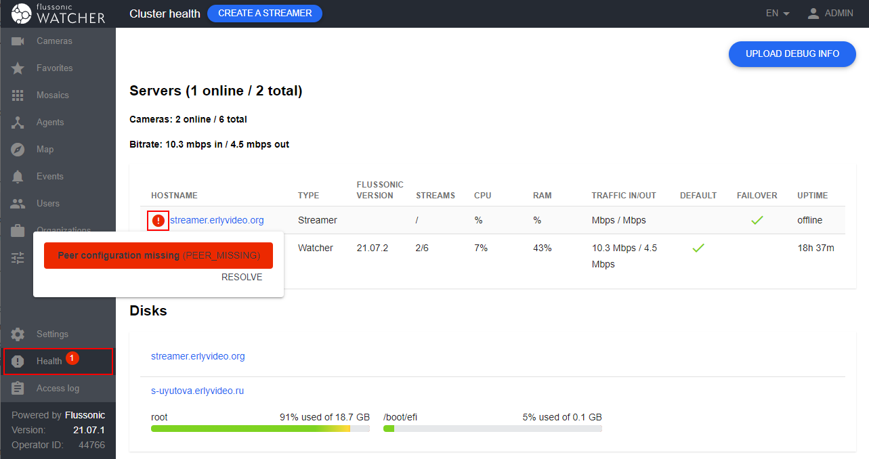Viewport: 869px width, 459px height.
Task: Click the Map compass icon
Action: (18, 150)
